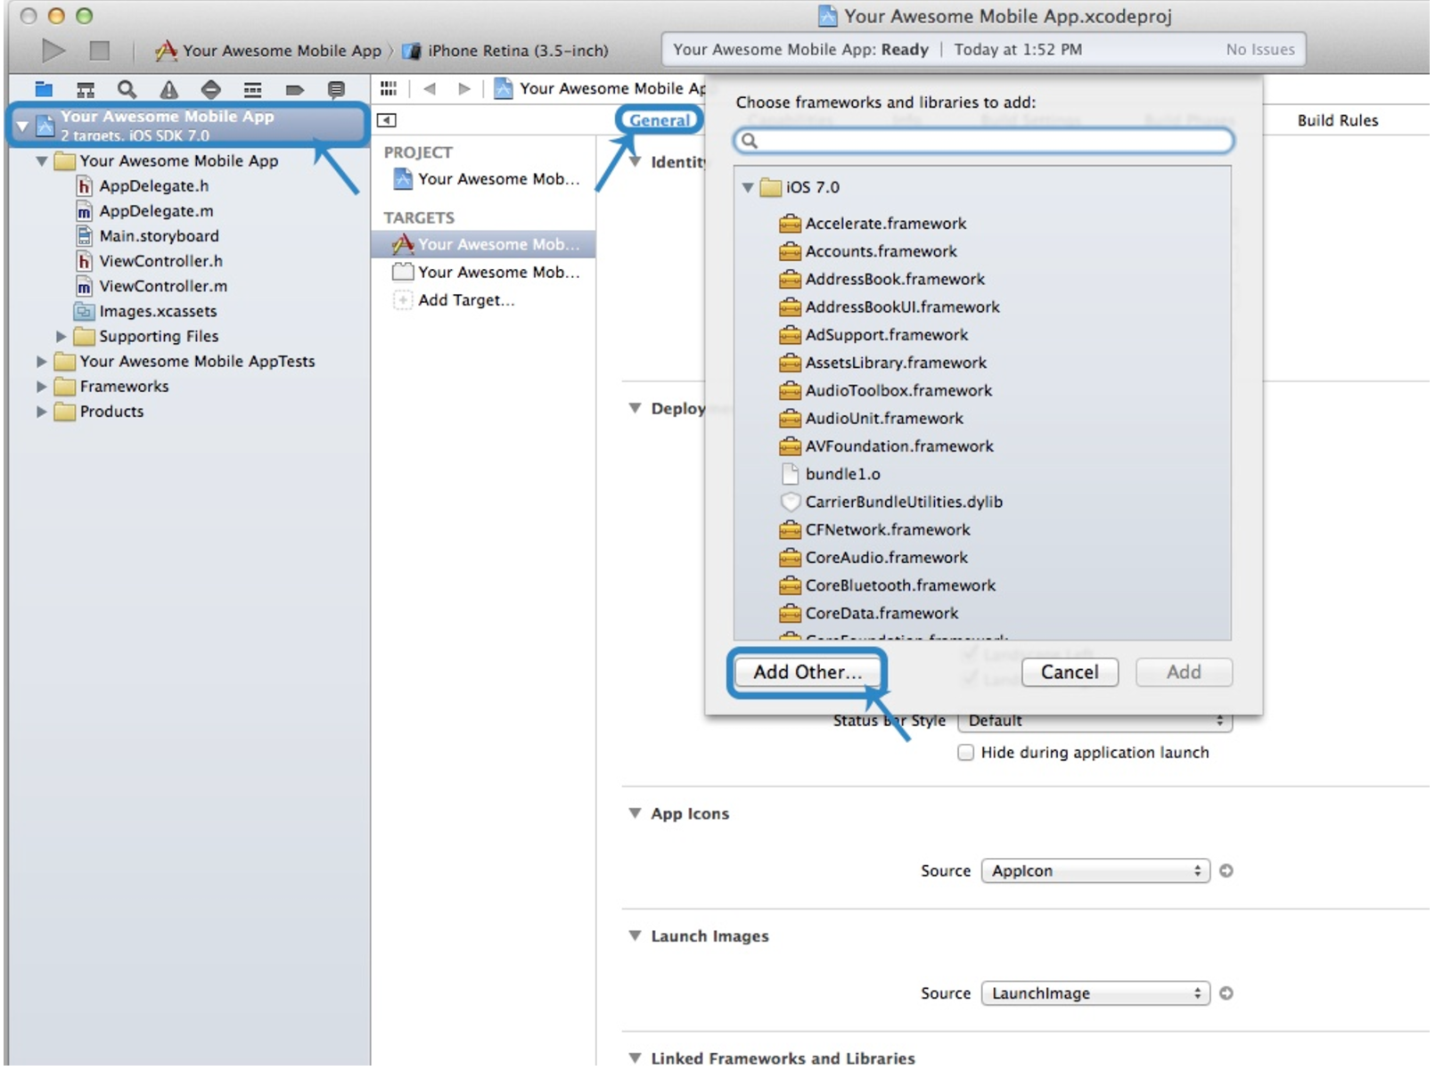Collapse Linked Frameworks and Libraries section
Viewport: 1435px width, 1078px height.
[635, 1058]
